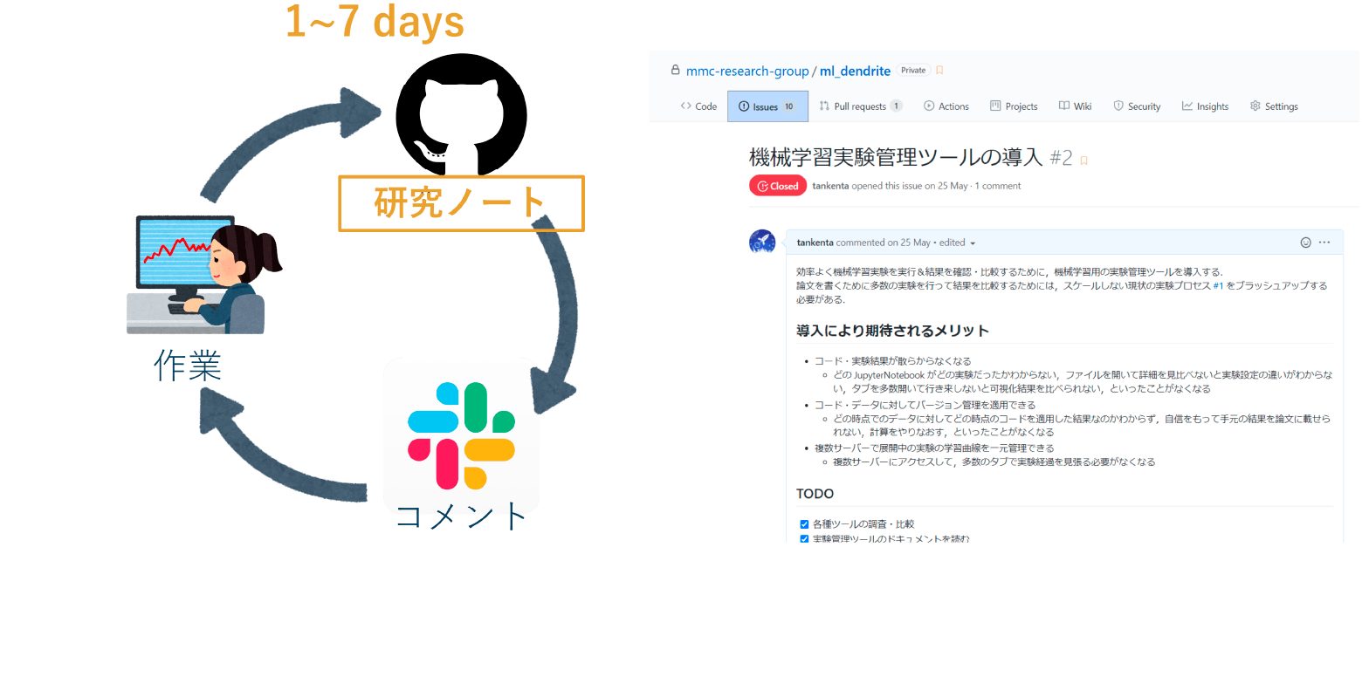
Task: Click the TODO heading
Action: (815, 494)
